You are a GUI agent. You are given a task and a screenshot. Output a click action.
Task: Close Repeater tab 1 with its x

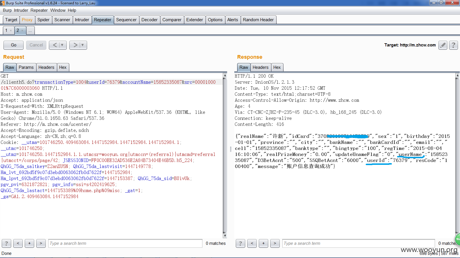tap(11, 30)
